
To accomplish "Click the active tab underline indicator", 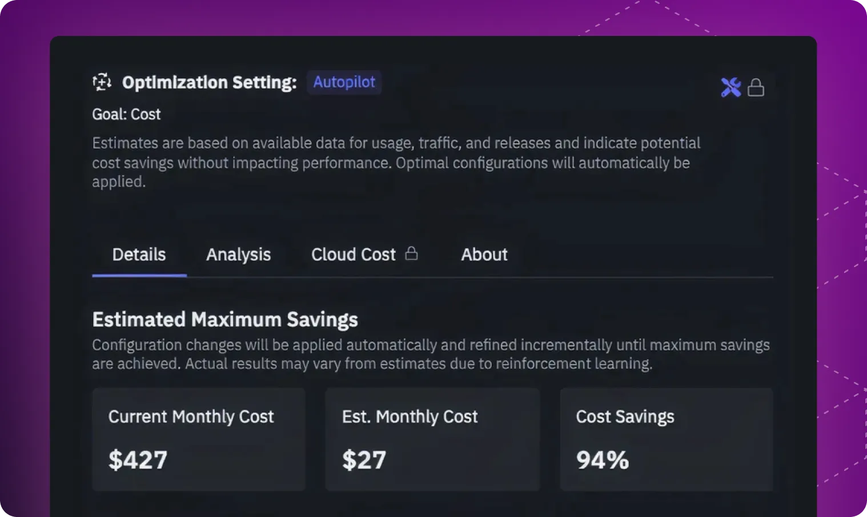I will click(x=139, y=276).
